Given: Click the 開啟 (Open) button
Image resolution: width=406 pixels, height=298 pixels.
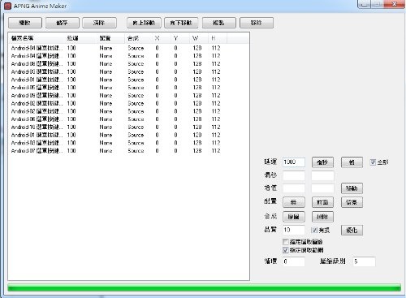Looking at the screenshot, I should (25, 23).
